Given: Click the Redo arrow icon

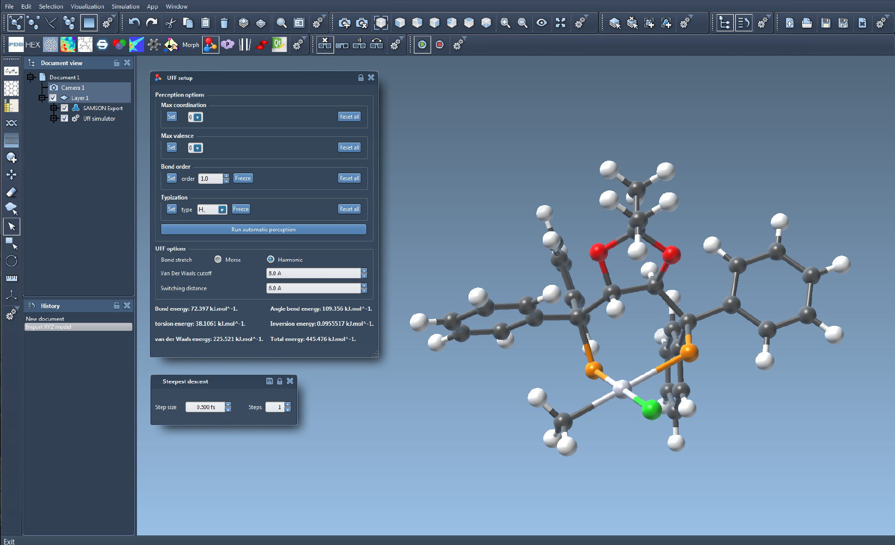Looking at the screenshot, I should (x=152, y=23).
